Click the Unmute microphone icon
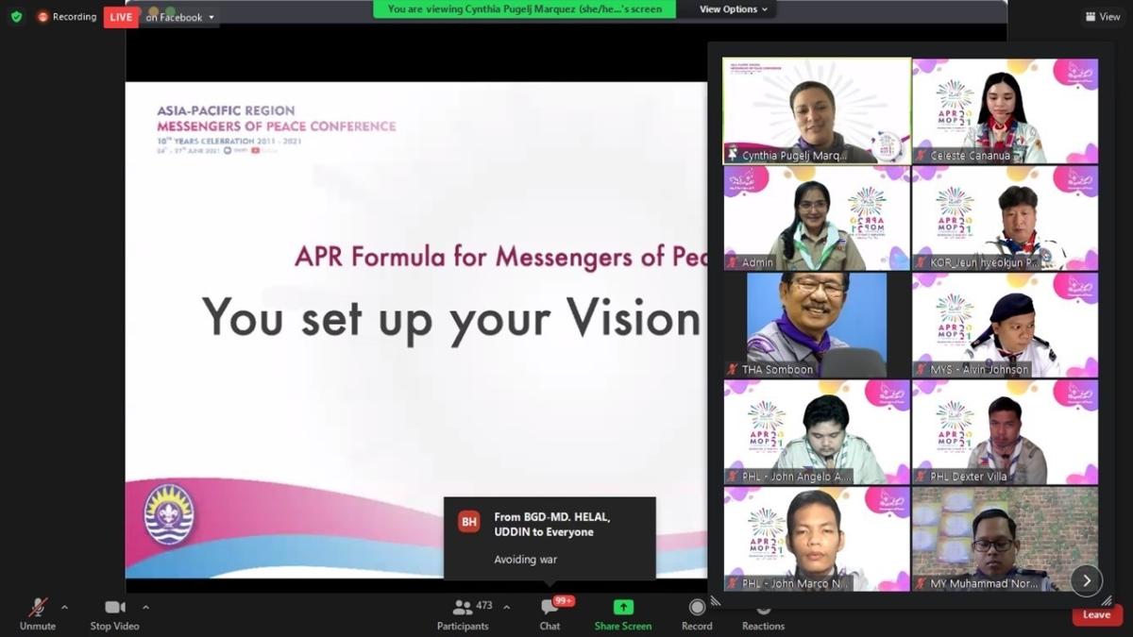 [x=38, y=608]
